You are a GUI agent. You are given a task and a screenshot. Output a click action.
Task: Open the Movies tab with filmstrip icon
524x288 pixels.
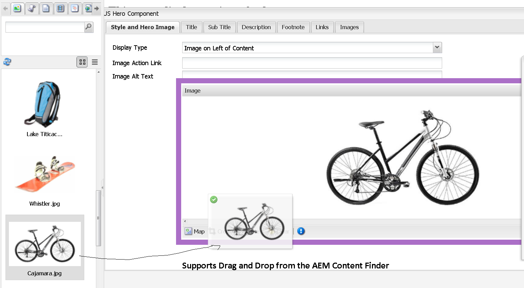60,8
